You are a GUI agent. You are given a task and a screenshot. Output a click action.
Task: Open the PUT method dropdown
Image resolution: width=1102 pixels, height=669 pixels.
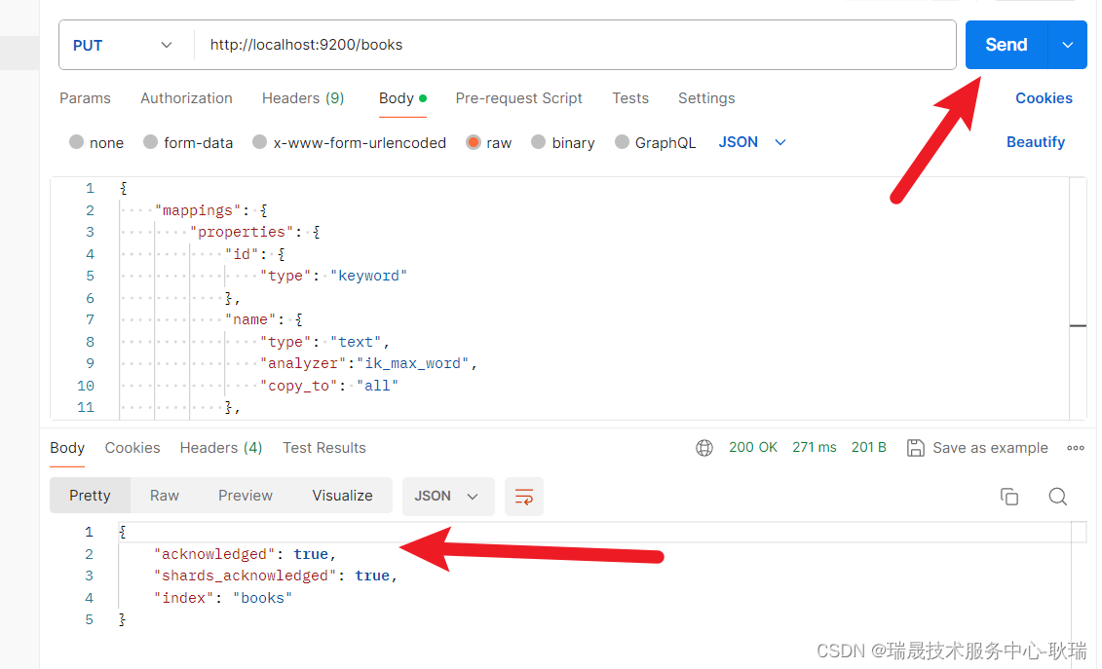coord(123,45)
